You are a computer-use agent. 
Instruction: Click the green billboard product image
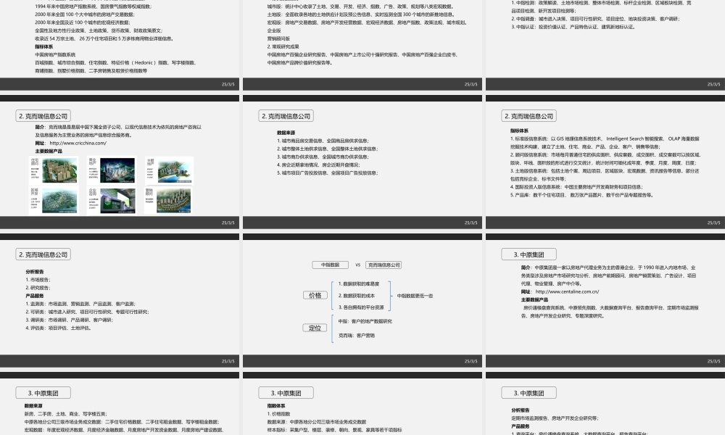118,201
